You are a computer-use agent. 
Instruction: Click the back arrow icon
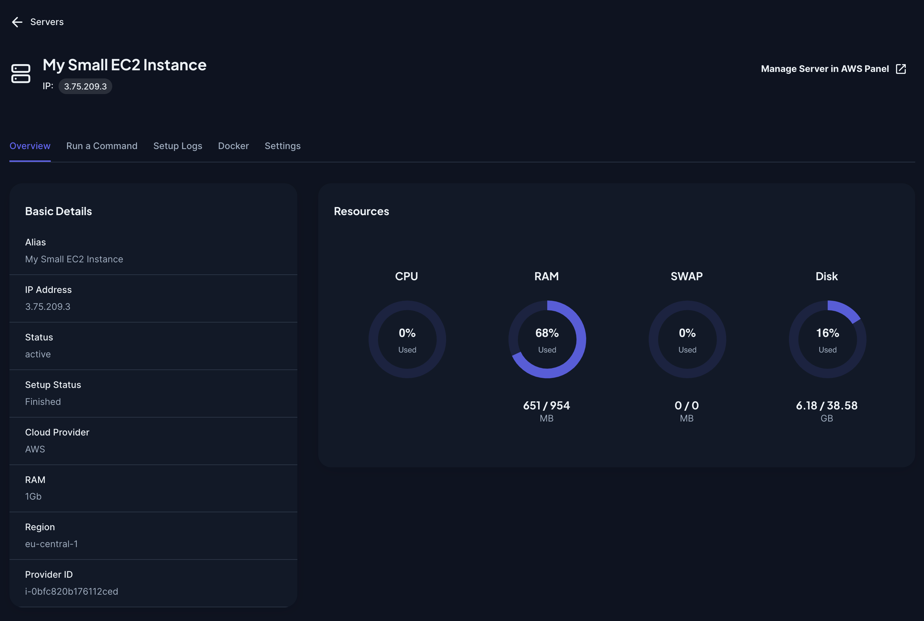coord(17,22)
